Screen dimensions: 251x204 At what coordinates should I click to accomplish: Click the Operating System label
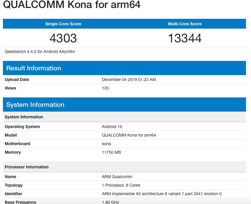click(x=22, y=127)
